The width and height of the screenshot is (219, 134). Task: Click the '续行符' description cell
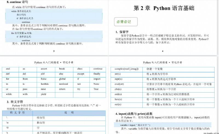[69, 118]
